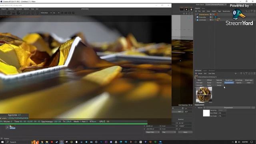Click the OctaneCamera tag icon in Objects manager
The image size is (256, 144).
[x=216, y=14]
